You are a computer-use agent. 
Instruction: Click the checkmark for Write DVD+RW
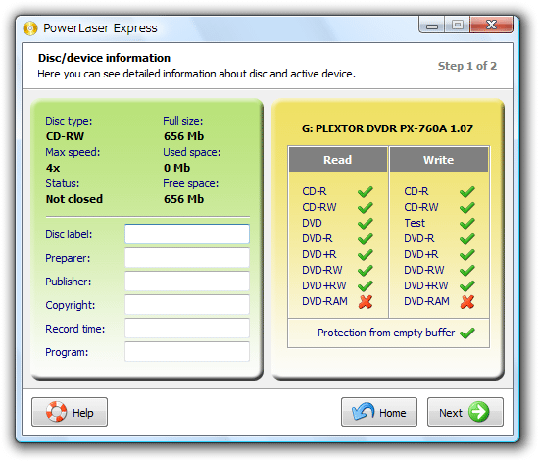(x=467, y=285)
